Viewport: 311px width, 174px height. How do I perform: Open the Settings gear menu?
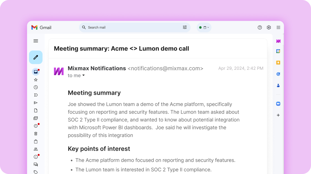[269, 27]
